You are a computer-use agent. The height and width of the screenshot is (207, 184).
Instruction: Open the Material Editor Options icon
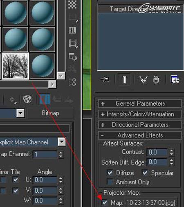[73, 57]
